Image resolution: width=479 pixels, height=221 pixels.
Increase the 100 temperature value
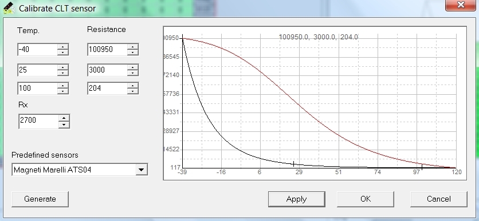click(62, 86)
